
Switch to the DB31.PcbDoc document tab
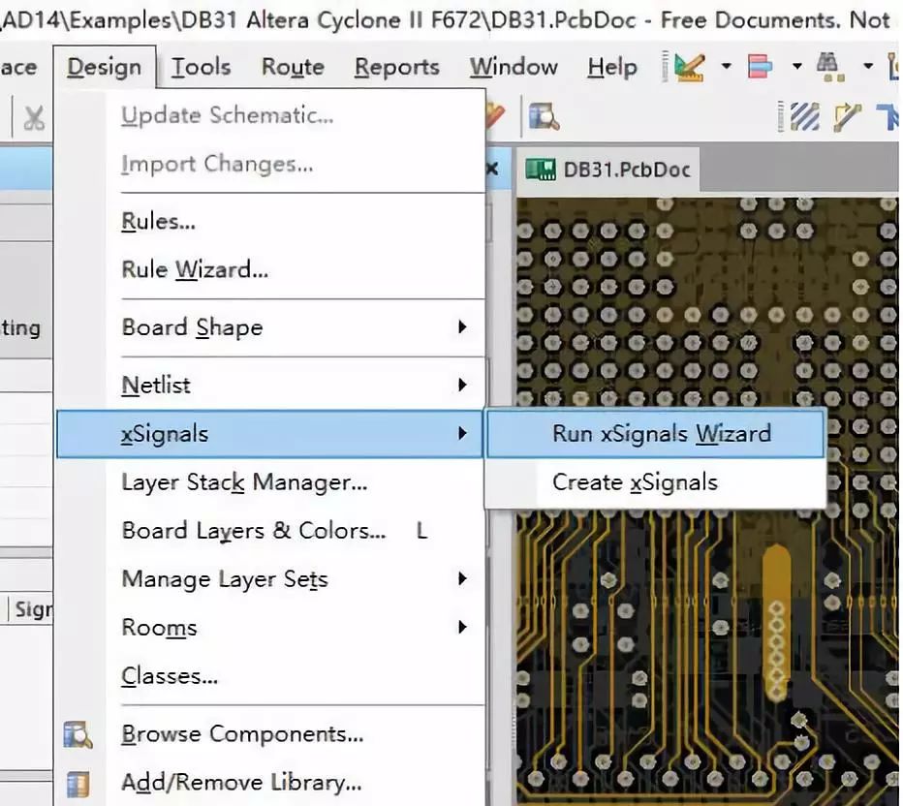click(x=608, y=170)
